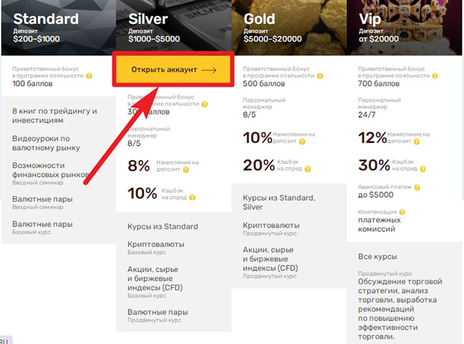Click help icon next to Компенсация
The width and height of the screenshot is (464, 344).
click(x=402, y=212)
